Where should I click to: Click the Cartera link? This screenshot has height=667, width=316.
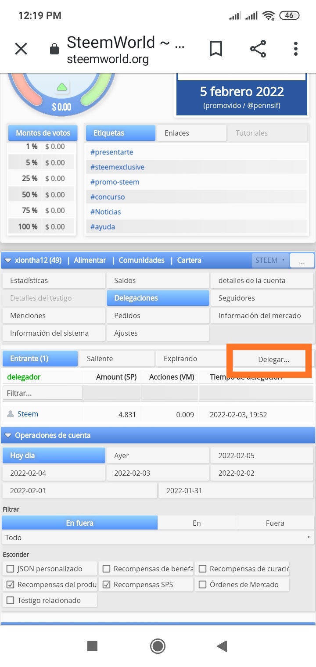coord(189,260)
